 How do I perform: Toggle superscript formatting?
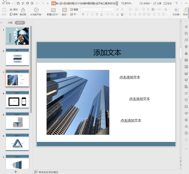click(107, 14)
